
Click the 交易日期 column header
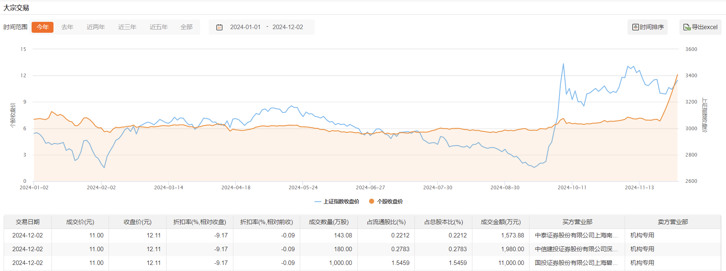[28, 222]
